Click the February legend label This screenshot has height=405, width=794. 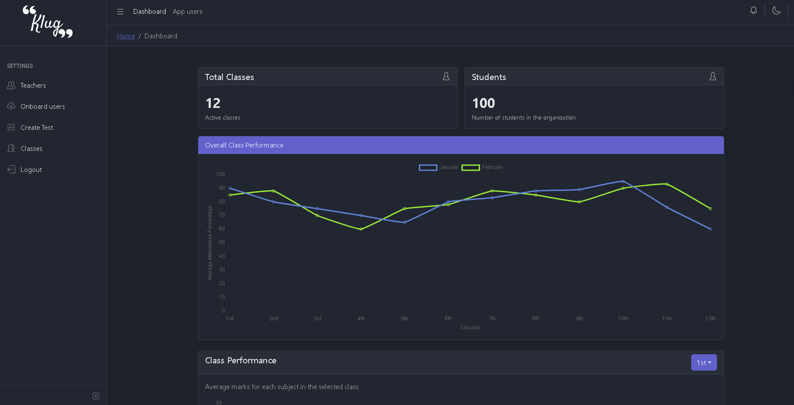492,167
